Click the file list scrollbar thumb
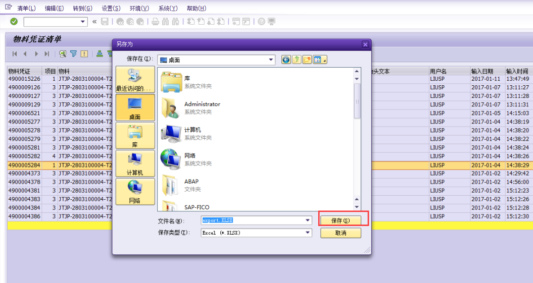Image resolution: width=533 pixels, height=283 pixels. pos(357,101)
